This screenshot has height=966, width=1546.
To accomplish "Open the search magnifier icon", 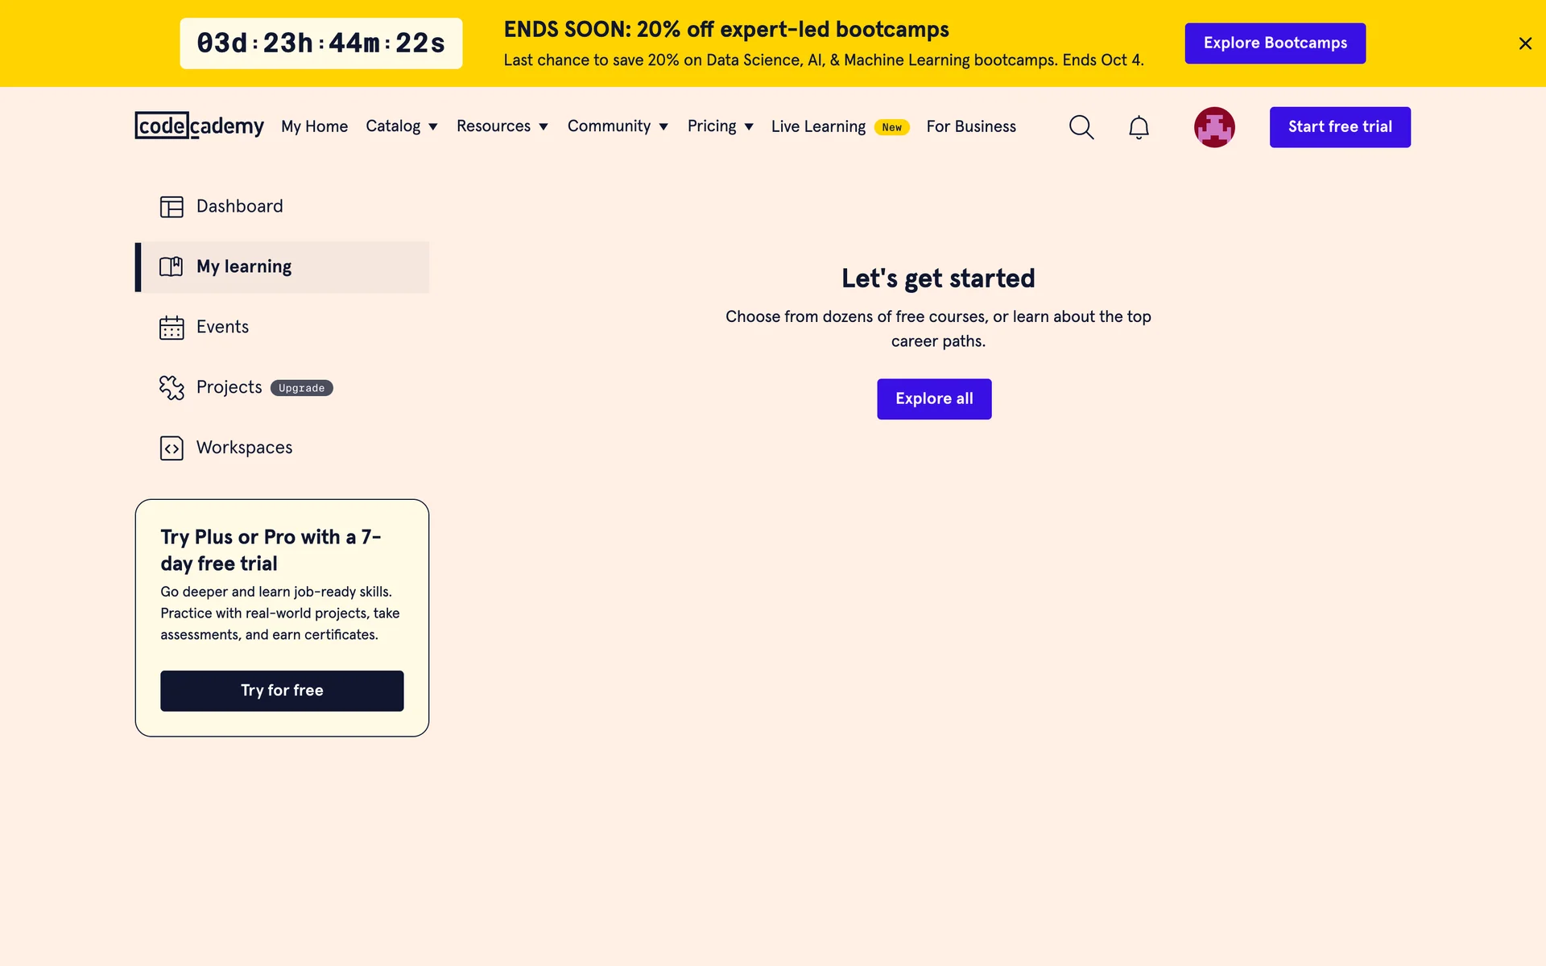I will point(1081,127).
